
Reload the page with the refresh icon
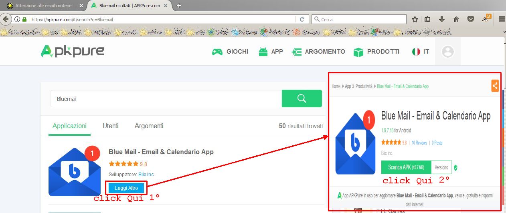click(x=302, y=19)
